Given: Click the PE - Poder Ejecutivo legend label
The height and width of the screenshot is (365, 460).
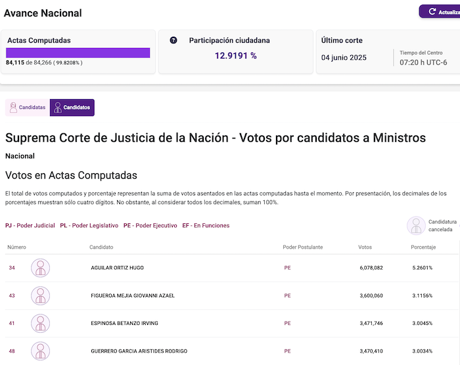Looking at the screenshot, I should point(150,225).
